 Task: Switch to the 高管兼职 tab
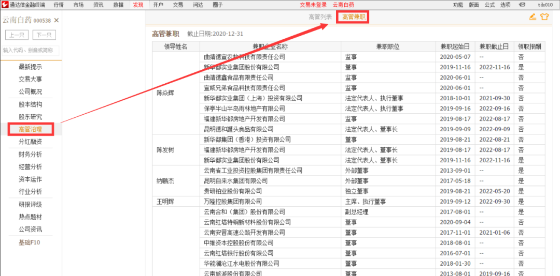(353, 17)
